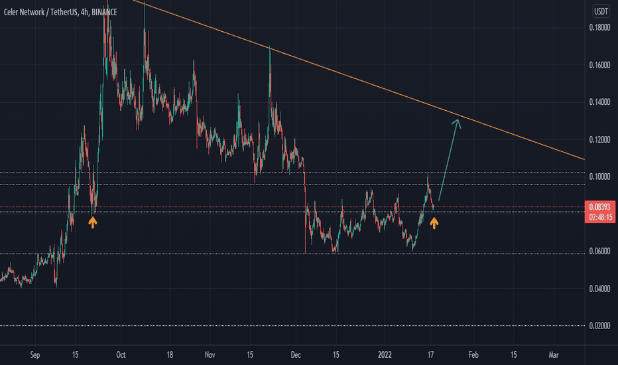The width and height of the screenshot is (618, 365).
Task: Click the 0.02000 price axis label
Action: [599, 326]
